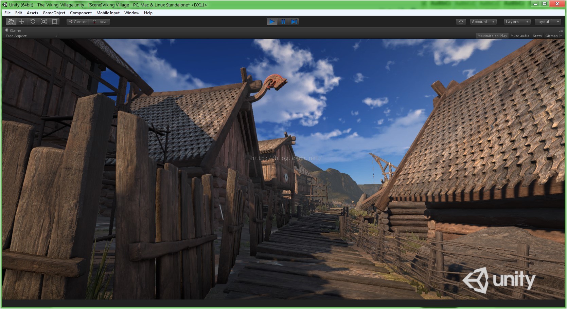The height and width of the screenshot is (309, 567).
Task: Toggle the Stats overlay
Action: [537, 36]
